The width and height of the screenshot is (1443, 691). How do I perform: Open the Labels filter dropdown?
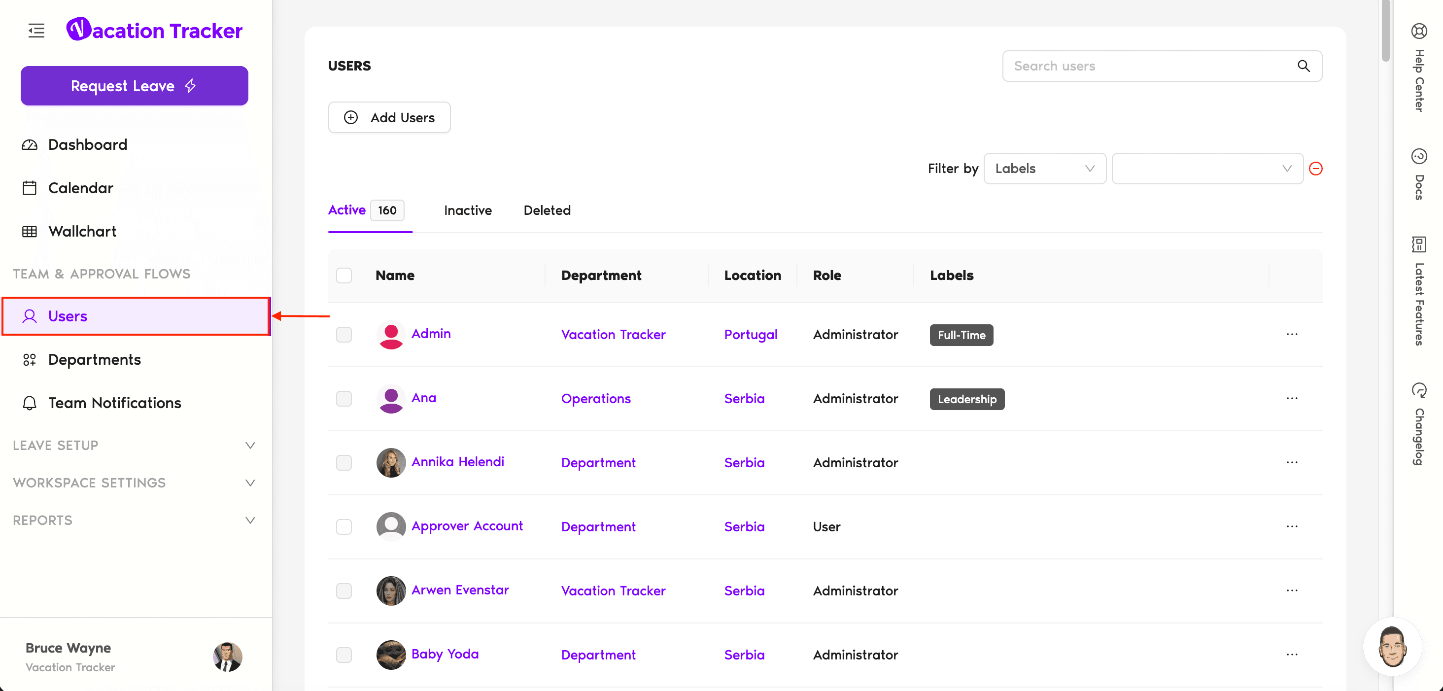tap(1044, 169)
